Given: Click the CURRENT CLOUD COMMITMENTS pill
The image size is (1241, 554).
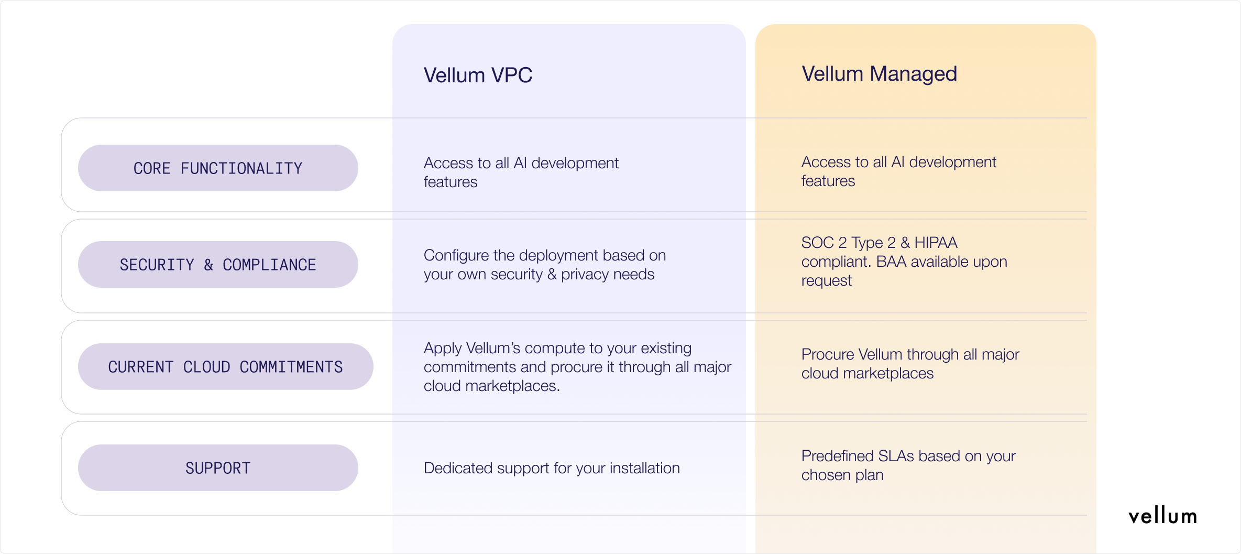Looking at the screenshot, I should (225, 367).
